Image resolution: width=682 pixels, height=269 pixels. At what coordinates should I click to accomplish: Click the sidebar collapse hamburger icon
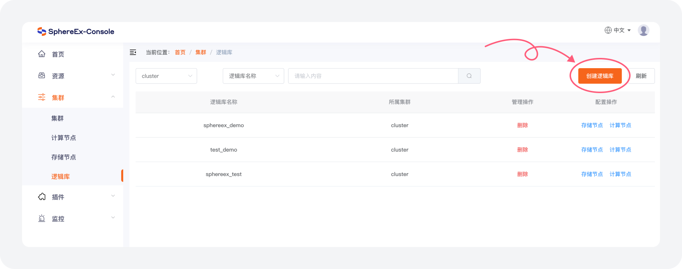(x=133, y=52)
